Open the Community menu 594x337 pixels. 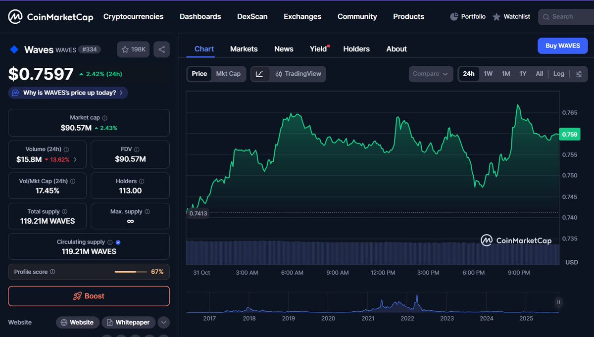tap(357, 16)
